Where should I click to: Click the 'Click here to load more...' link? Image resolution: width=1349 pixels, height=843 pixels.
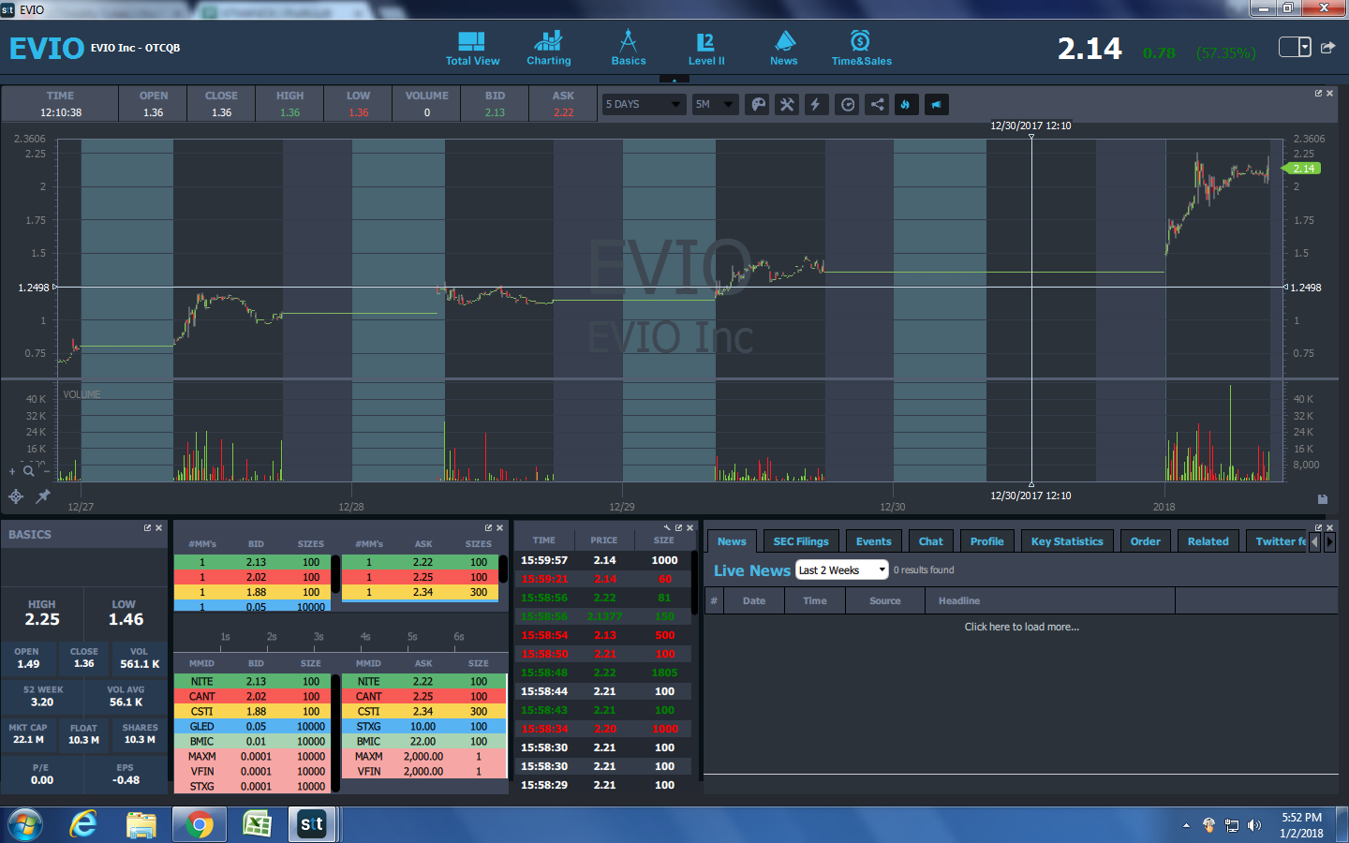coord(1022,627)
